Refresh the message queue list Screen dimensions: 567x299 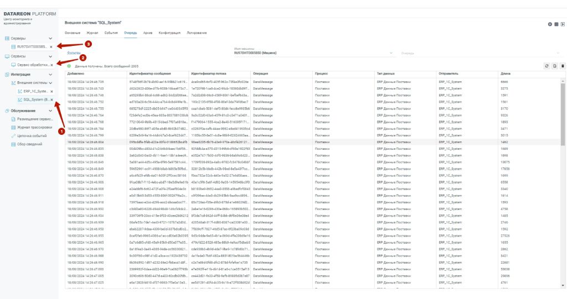(547, 66)
